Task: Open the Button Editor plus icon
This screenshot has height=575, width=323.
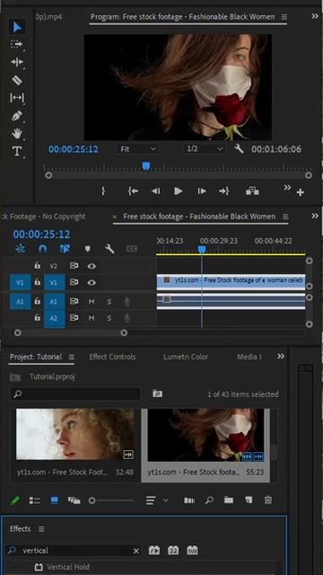Action: point(301,192)
